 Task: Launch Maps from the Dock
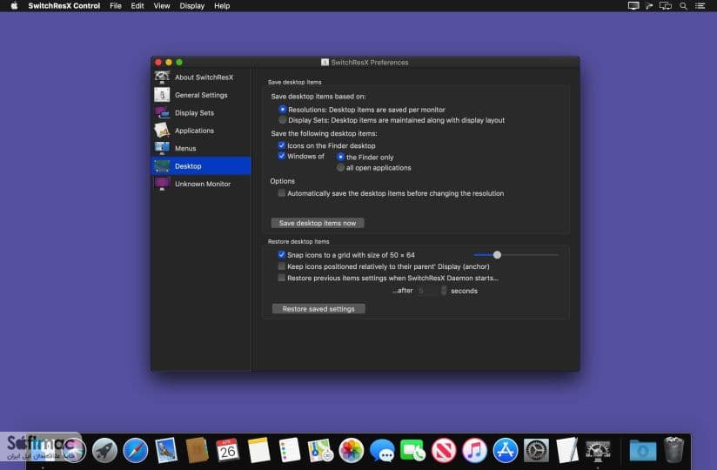point(320,450)
